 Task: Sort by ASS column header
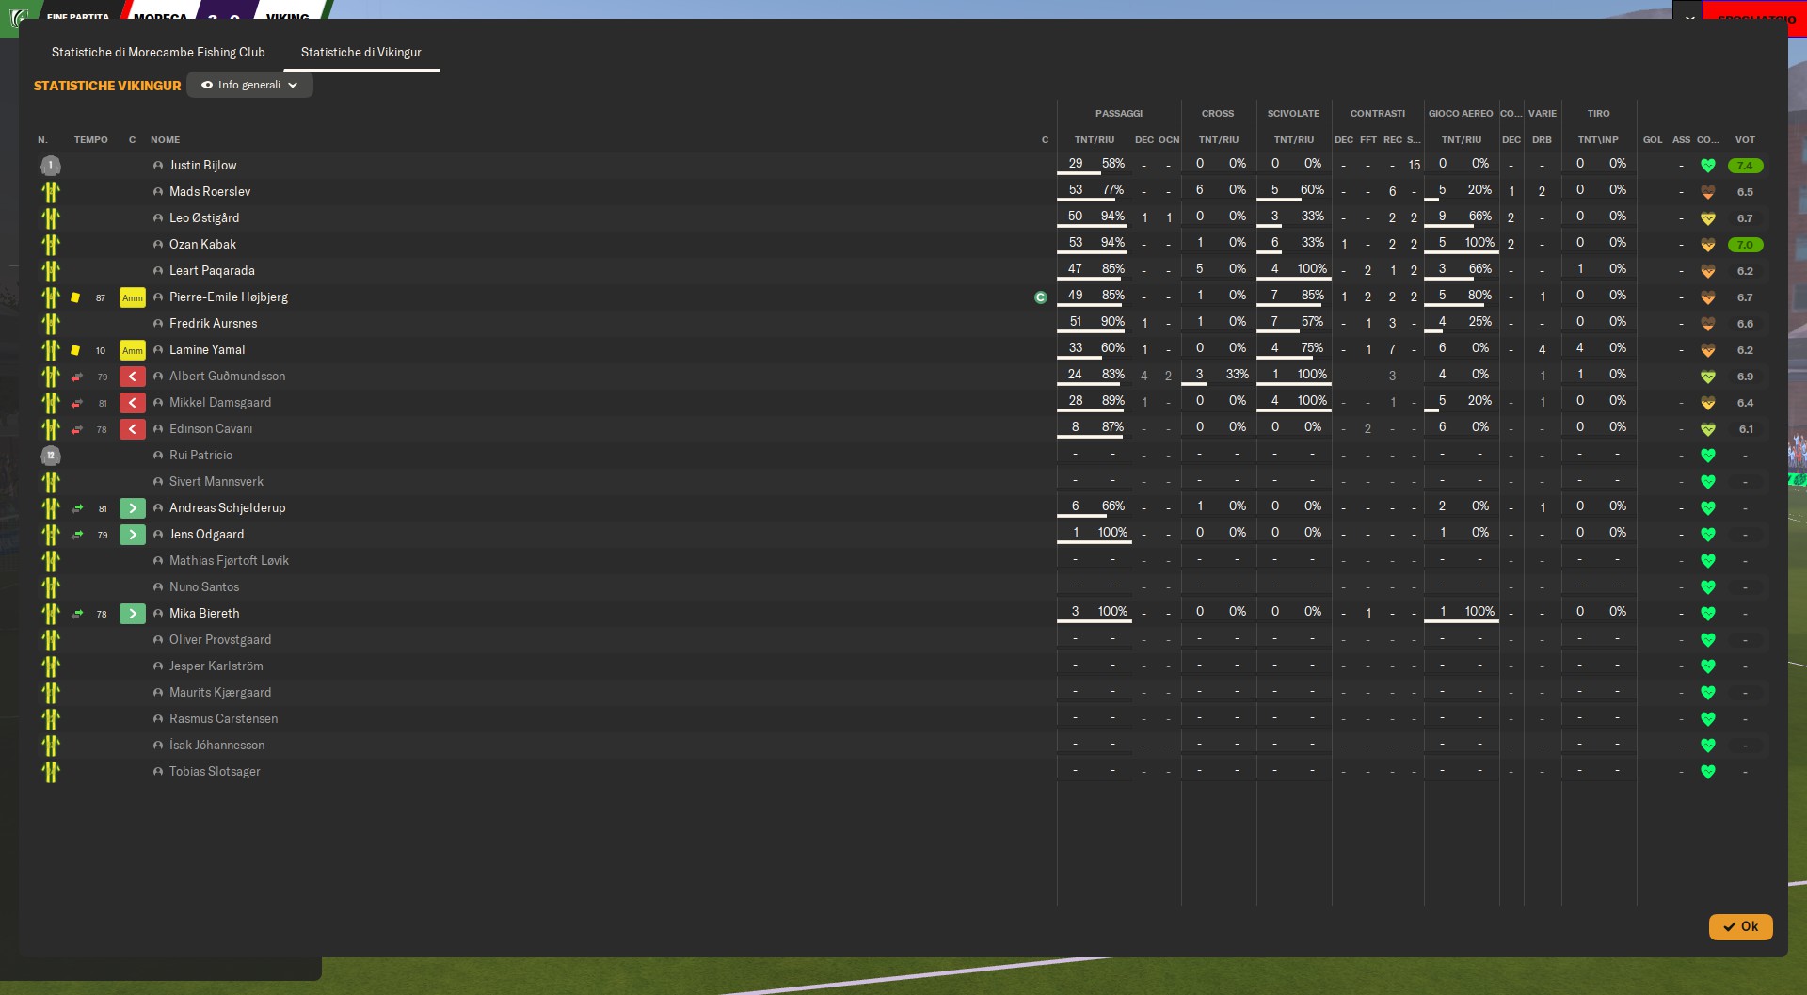[x=1681, y=140]
